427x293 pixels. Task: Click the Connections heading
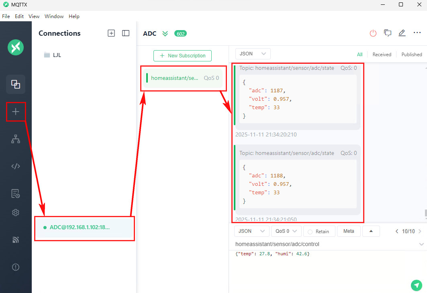(x=59, y=33)
